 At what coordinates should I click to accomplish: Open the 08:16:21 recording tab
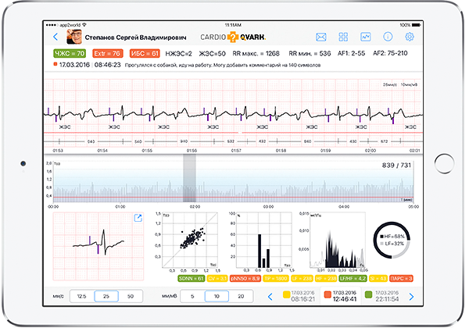click(299, 296)
